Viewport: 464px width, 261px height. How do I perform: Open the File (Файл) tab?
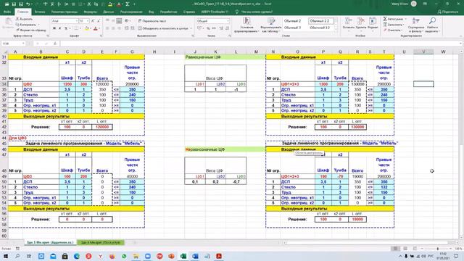7,12
